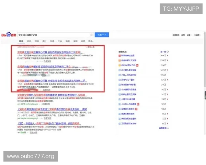Viewport: 206px width, 165px height.
Task: Click the 1934万 count in hot searches
Action: coord(163,65)
